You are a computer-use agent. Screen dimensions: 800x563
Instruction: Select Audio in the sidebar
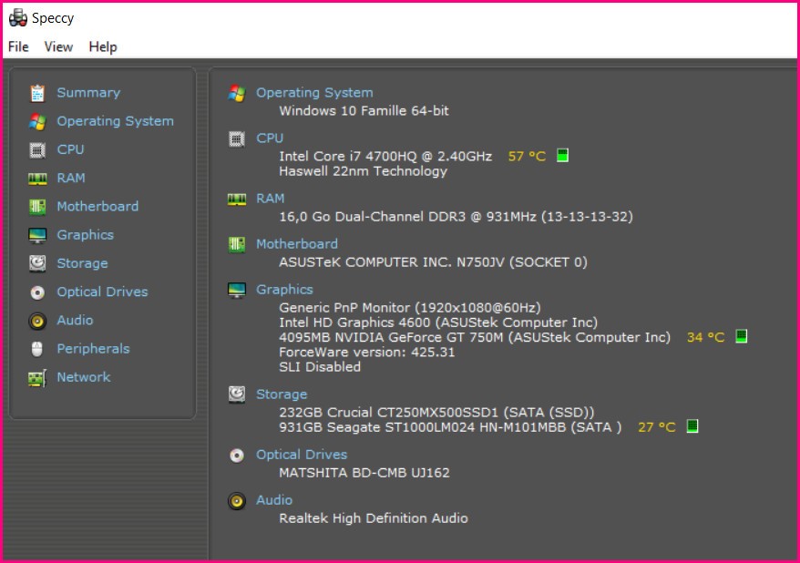(75, 321)
